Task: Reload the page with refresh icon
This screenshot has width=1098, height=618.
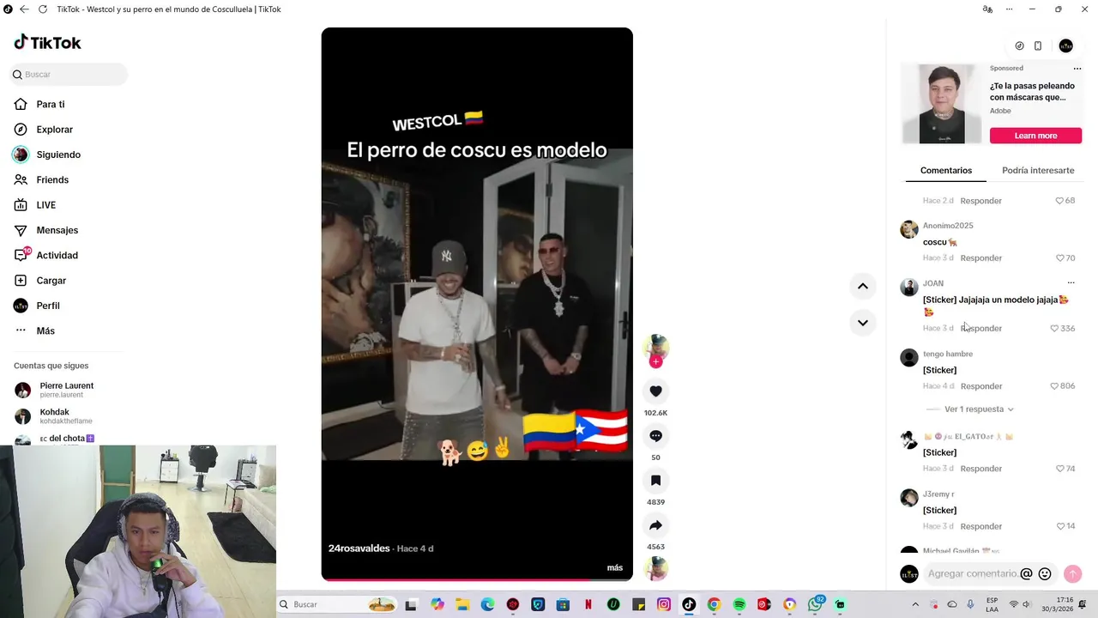Action: pyautogui.click(x=42, y=9)
